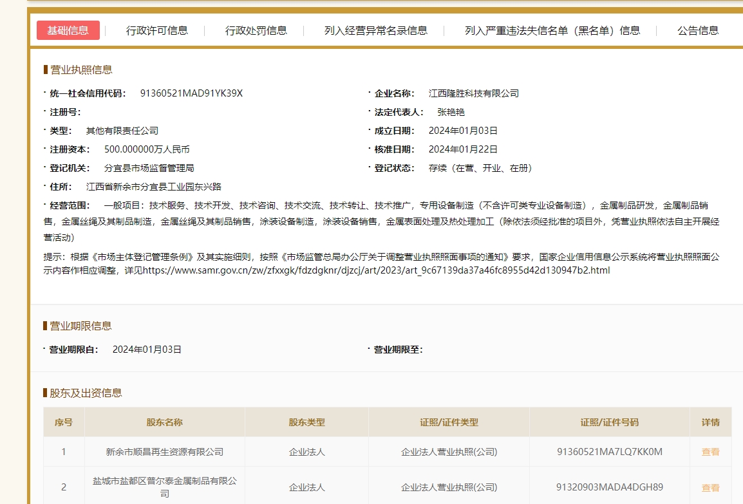
Task: Click the 营业期限至 label
Action: [x=398, y=350]
